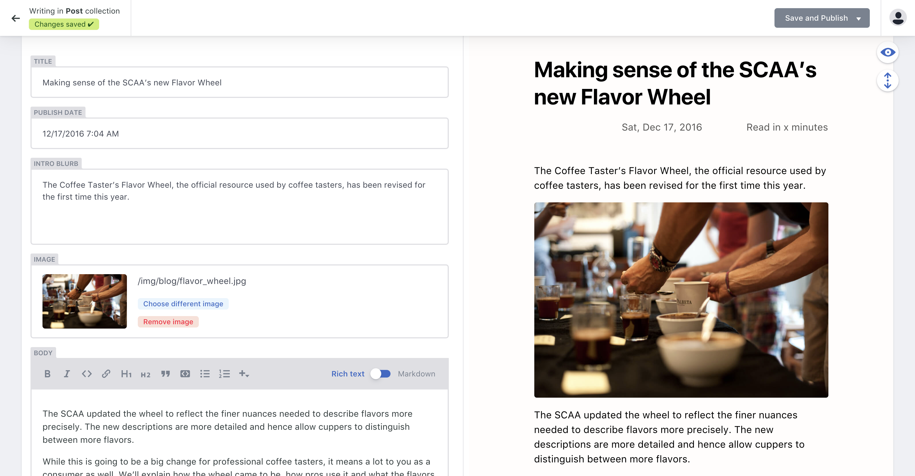Remove image from the post
This screenshot has width=915, height=476.
168,322
